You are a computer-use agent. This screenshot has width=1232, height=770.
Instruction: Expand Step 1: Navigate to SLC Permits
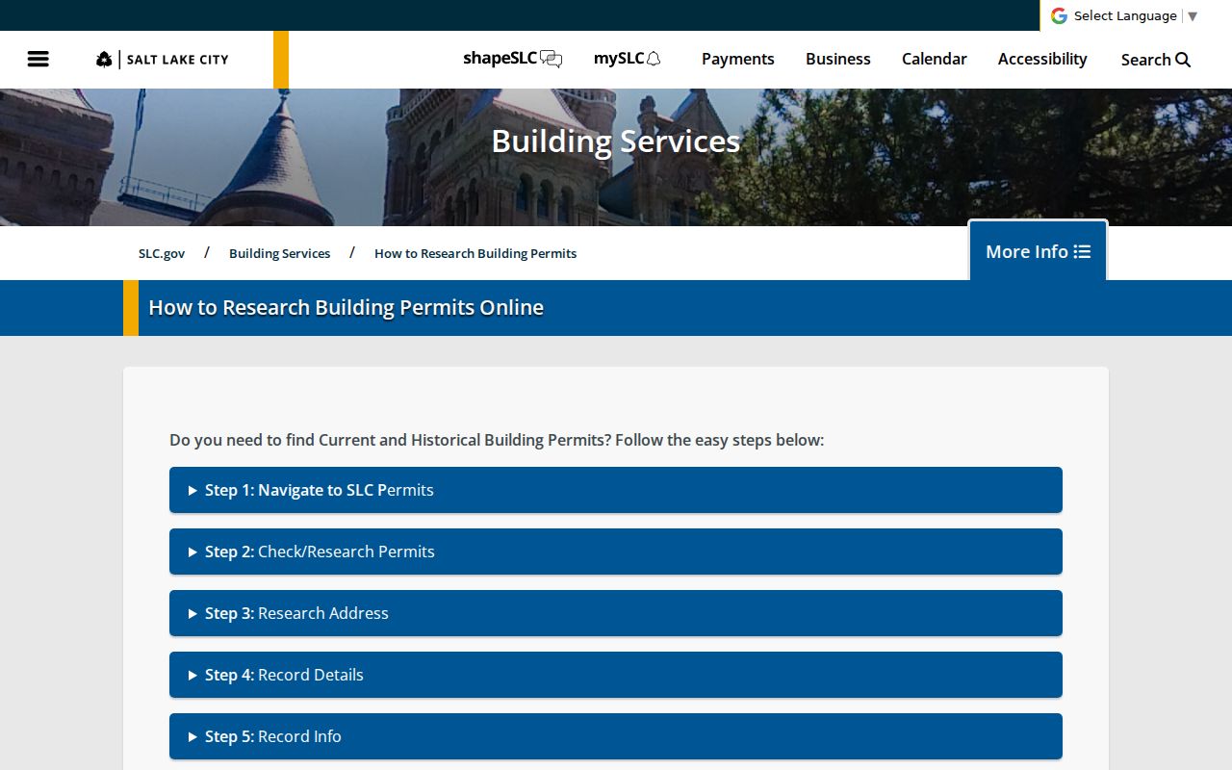(x=616, y=490)
